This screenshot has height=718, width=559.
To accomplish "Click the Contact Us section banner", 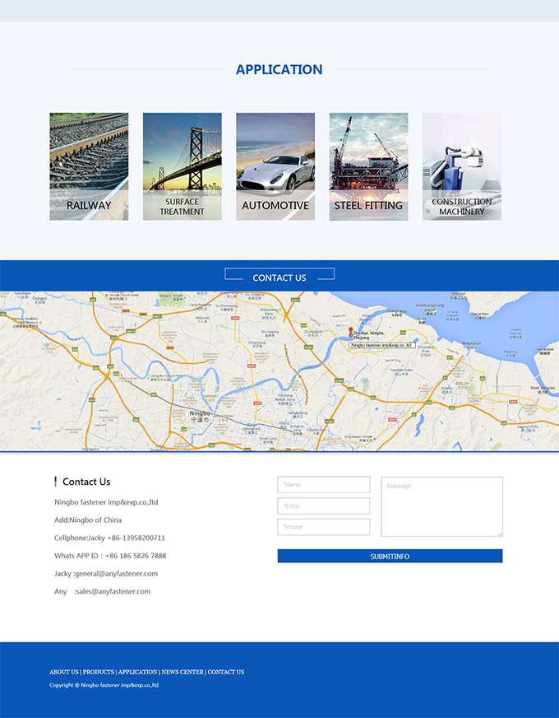I will (x=279, y=277).
